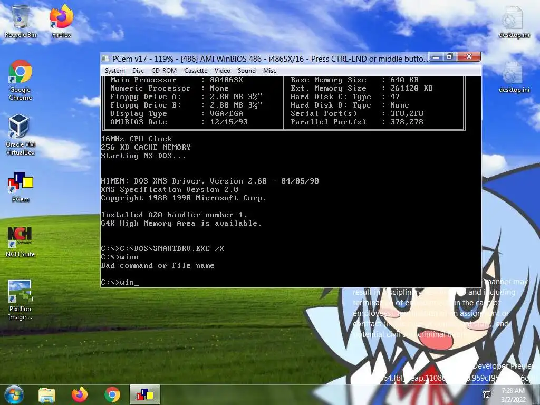This screenshot has height=405, width=540.
Task: Click the 'Floppy Drive B:' row
Action: 186,105
